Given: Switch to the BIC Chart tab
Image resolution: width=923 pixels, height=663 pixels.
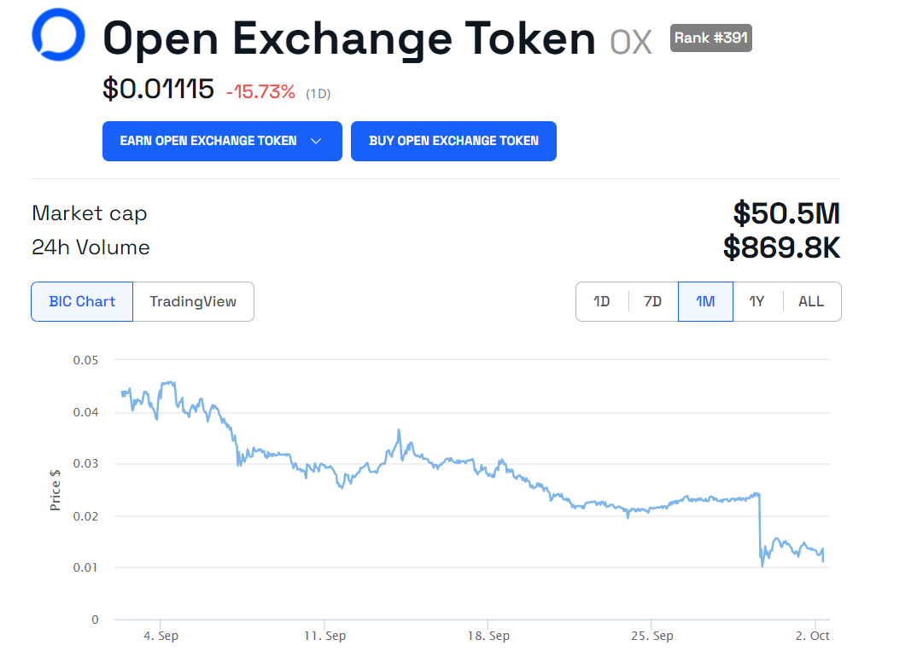Looking at the screenshot, I should point(82,301).
